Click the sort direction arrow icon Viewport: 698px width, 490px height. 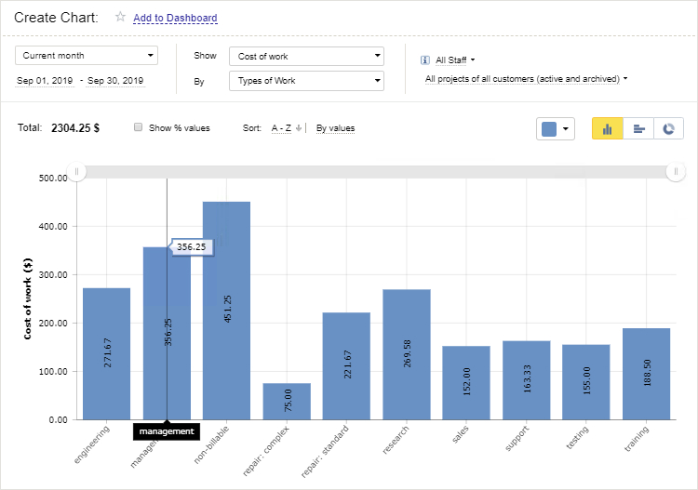[x=299, y=128]
